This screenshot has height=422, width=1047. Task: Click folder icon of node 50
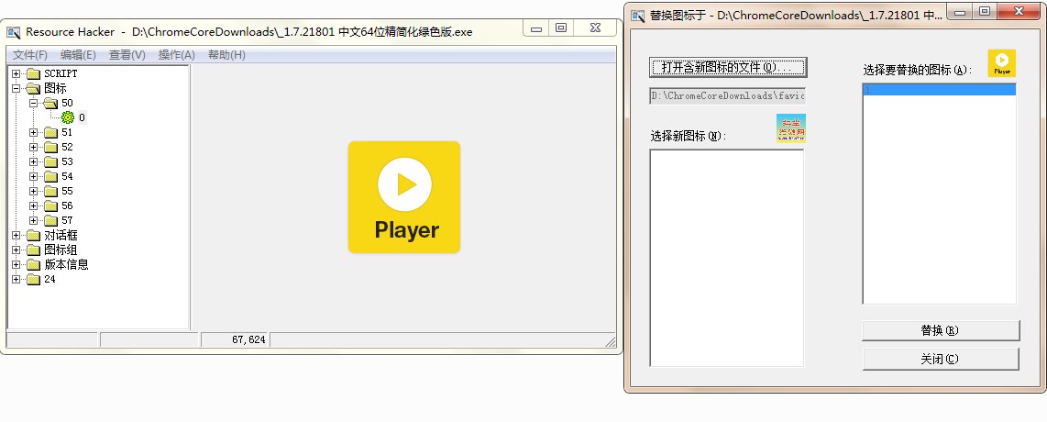click(x=50, y=103)
